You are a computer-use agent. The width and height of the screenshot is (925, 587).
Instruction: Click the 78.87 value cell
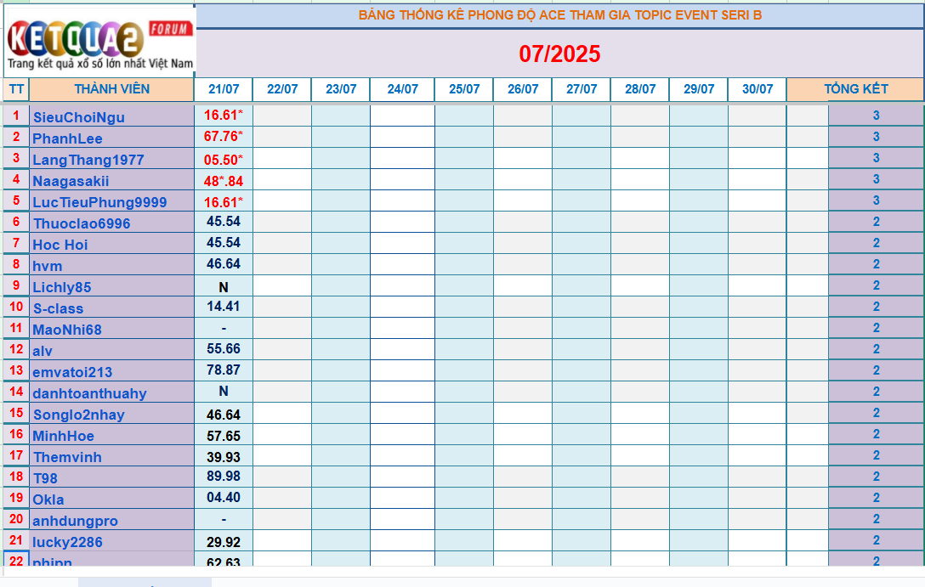224,370
